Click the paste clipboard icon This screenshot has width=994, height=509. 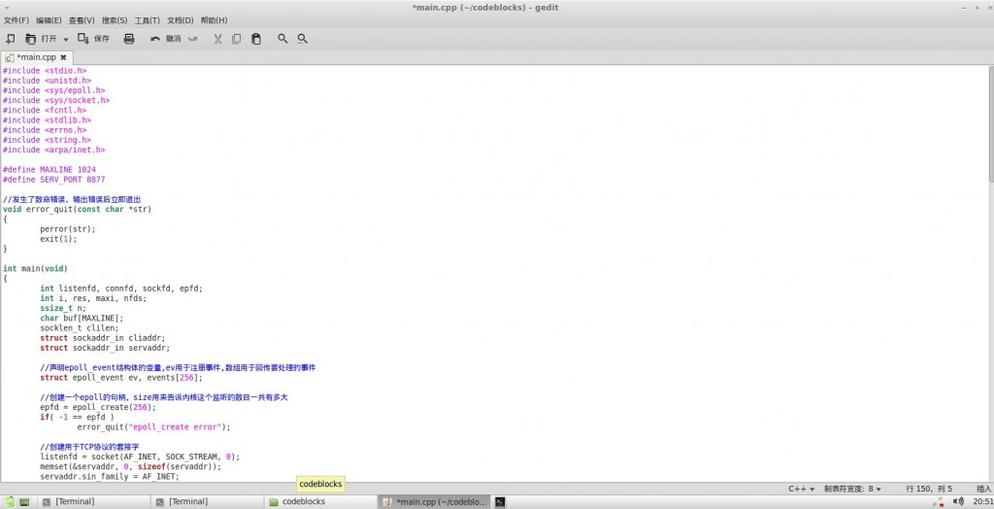256,39
